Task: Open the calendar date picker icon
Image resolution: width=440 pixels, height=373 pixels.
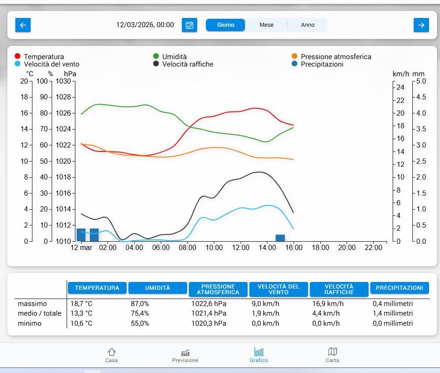Action: (189, 25)
